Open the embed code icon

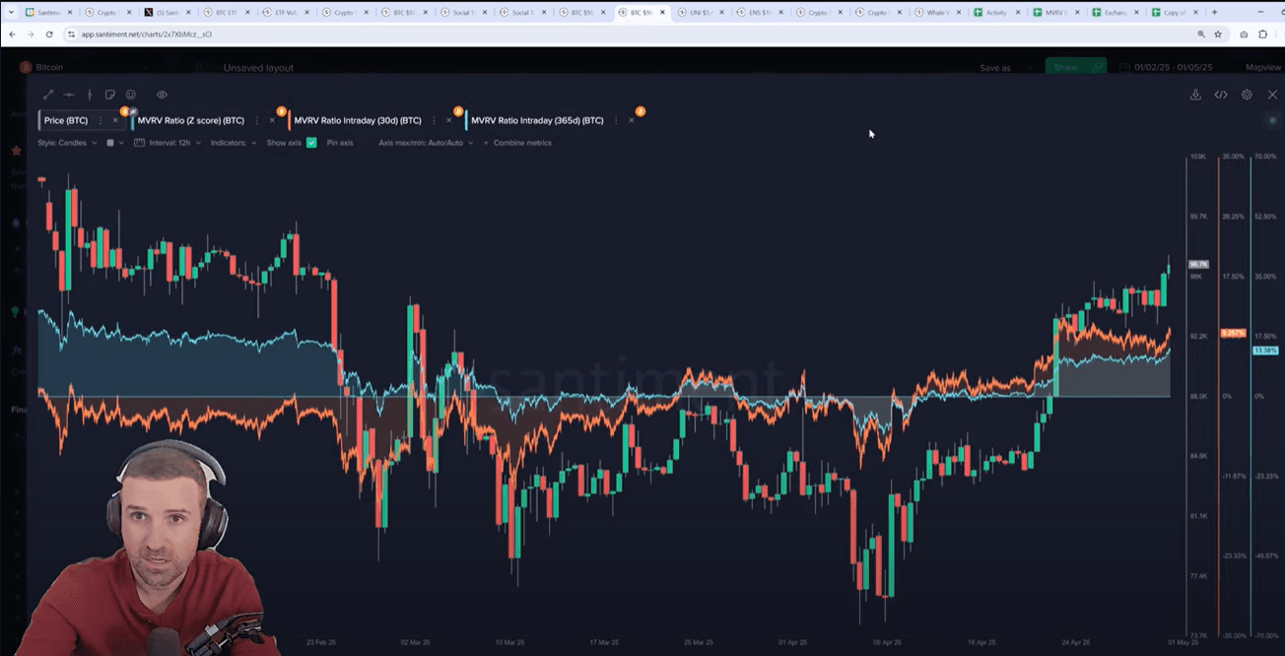1221,95
